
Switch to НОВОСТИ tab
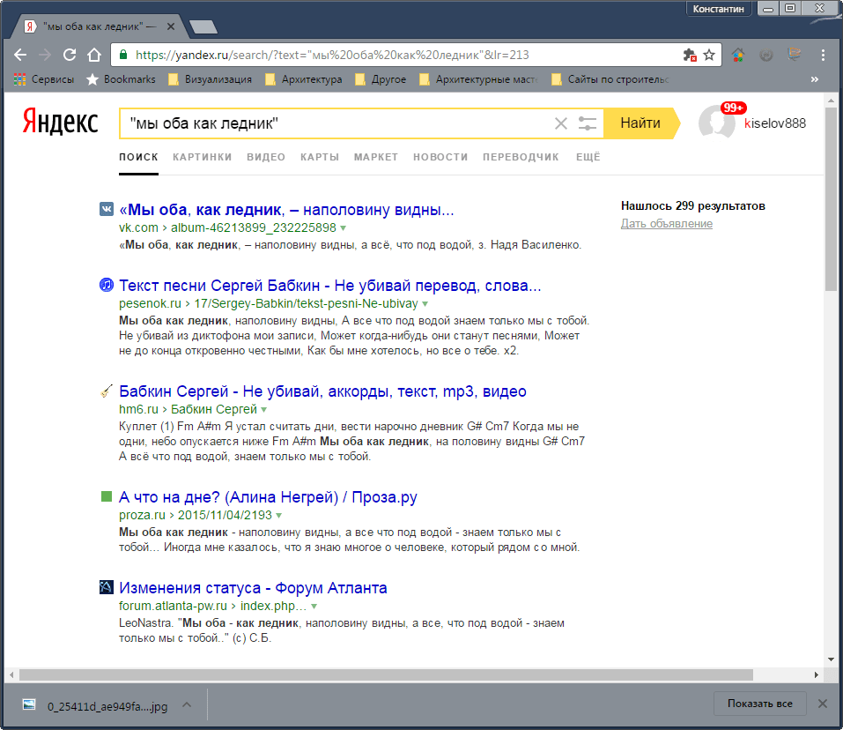(x=440, y=157)
